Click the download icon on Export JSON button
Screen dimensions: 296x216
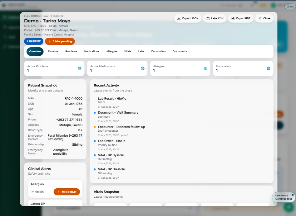[x=179, y=18]
